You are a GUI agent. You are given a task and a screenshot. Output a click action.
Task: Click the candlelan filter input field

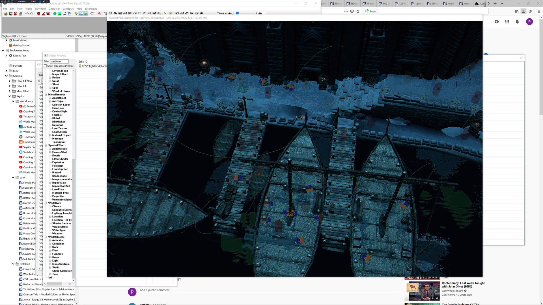[x=59, y=62]
